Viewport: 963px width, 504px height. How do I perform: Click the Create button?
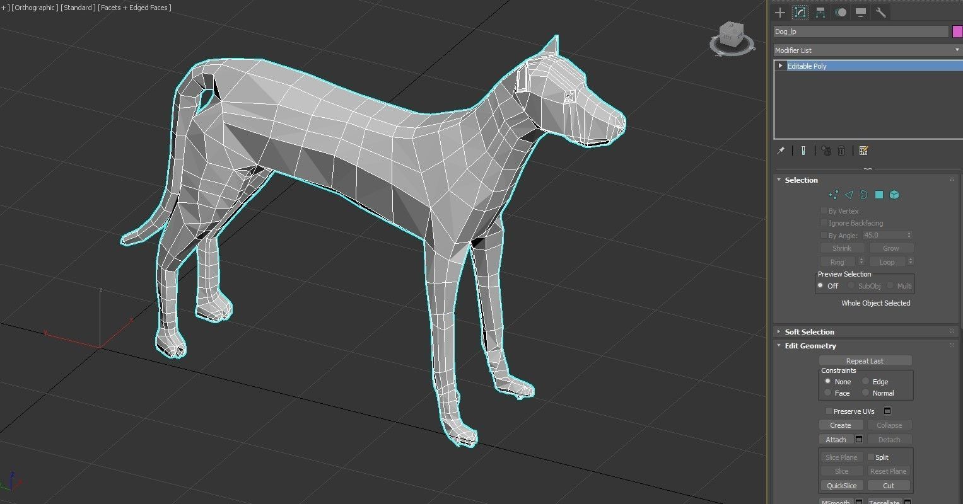[x=841, y=425]
